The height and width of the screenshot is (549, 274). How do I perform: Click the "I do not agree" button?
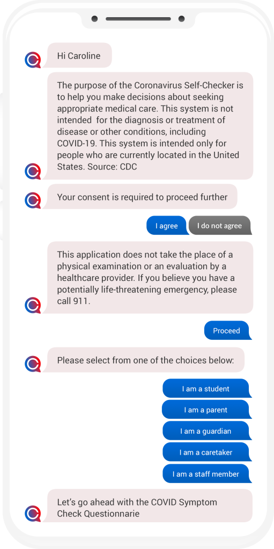click(220, 226)
